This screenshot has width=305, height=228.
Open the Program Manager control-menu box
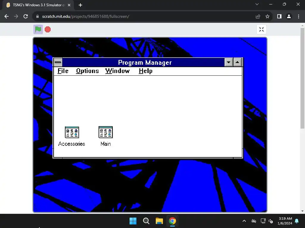(x=58, y=62)
